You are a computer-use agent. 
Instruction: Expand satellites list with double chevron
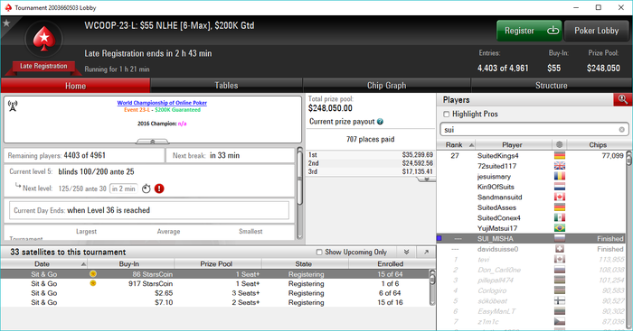(x=407, y=252)
